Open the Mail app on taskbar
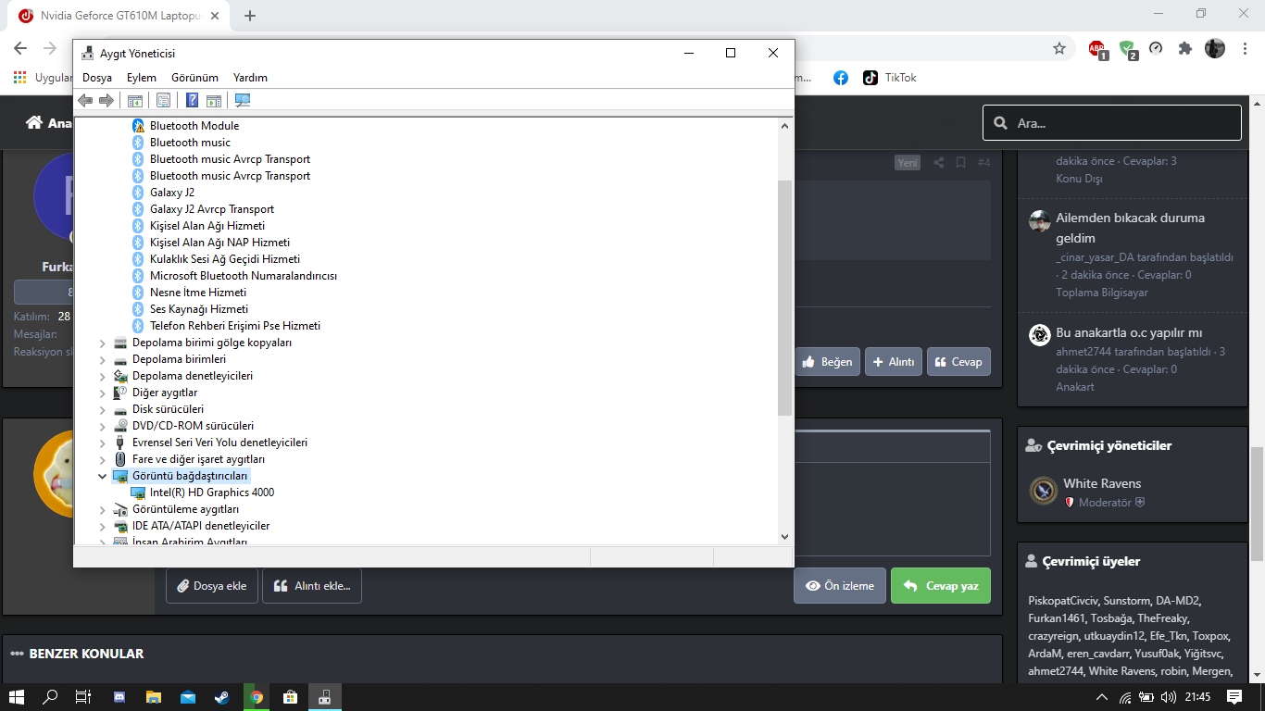Viewport: 1265px width, 711px height. click(x=188, y=697)
